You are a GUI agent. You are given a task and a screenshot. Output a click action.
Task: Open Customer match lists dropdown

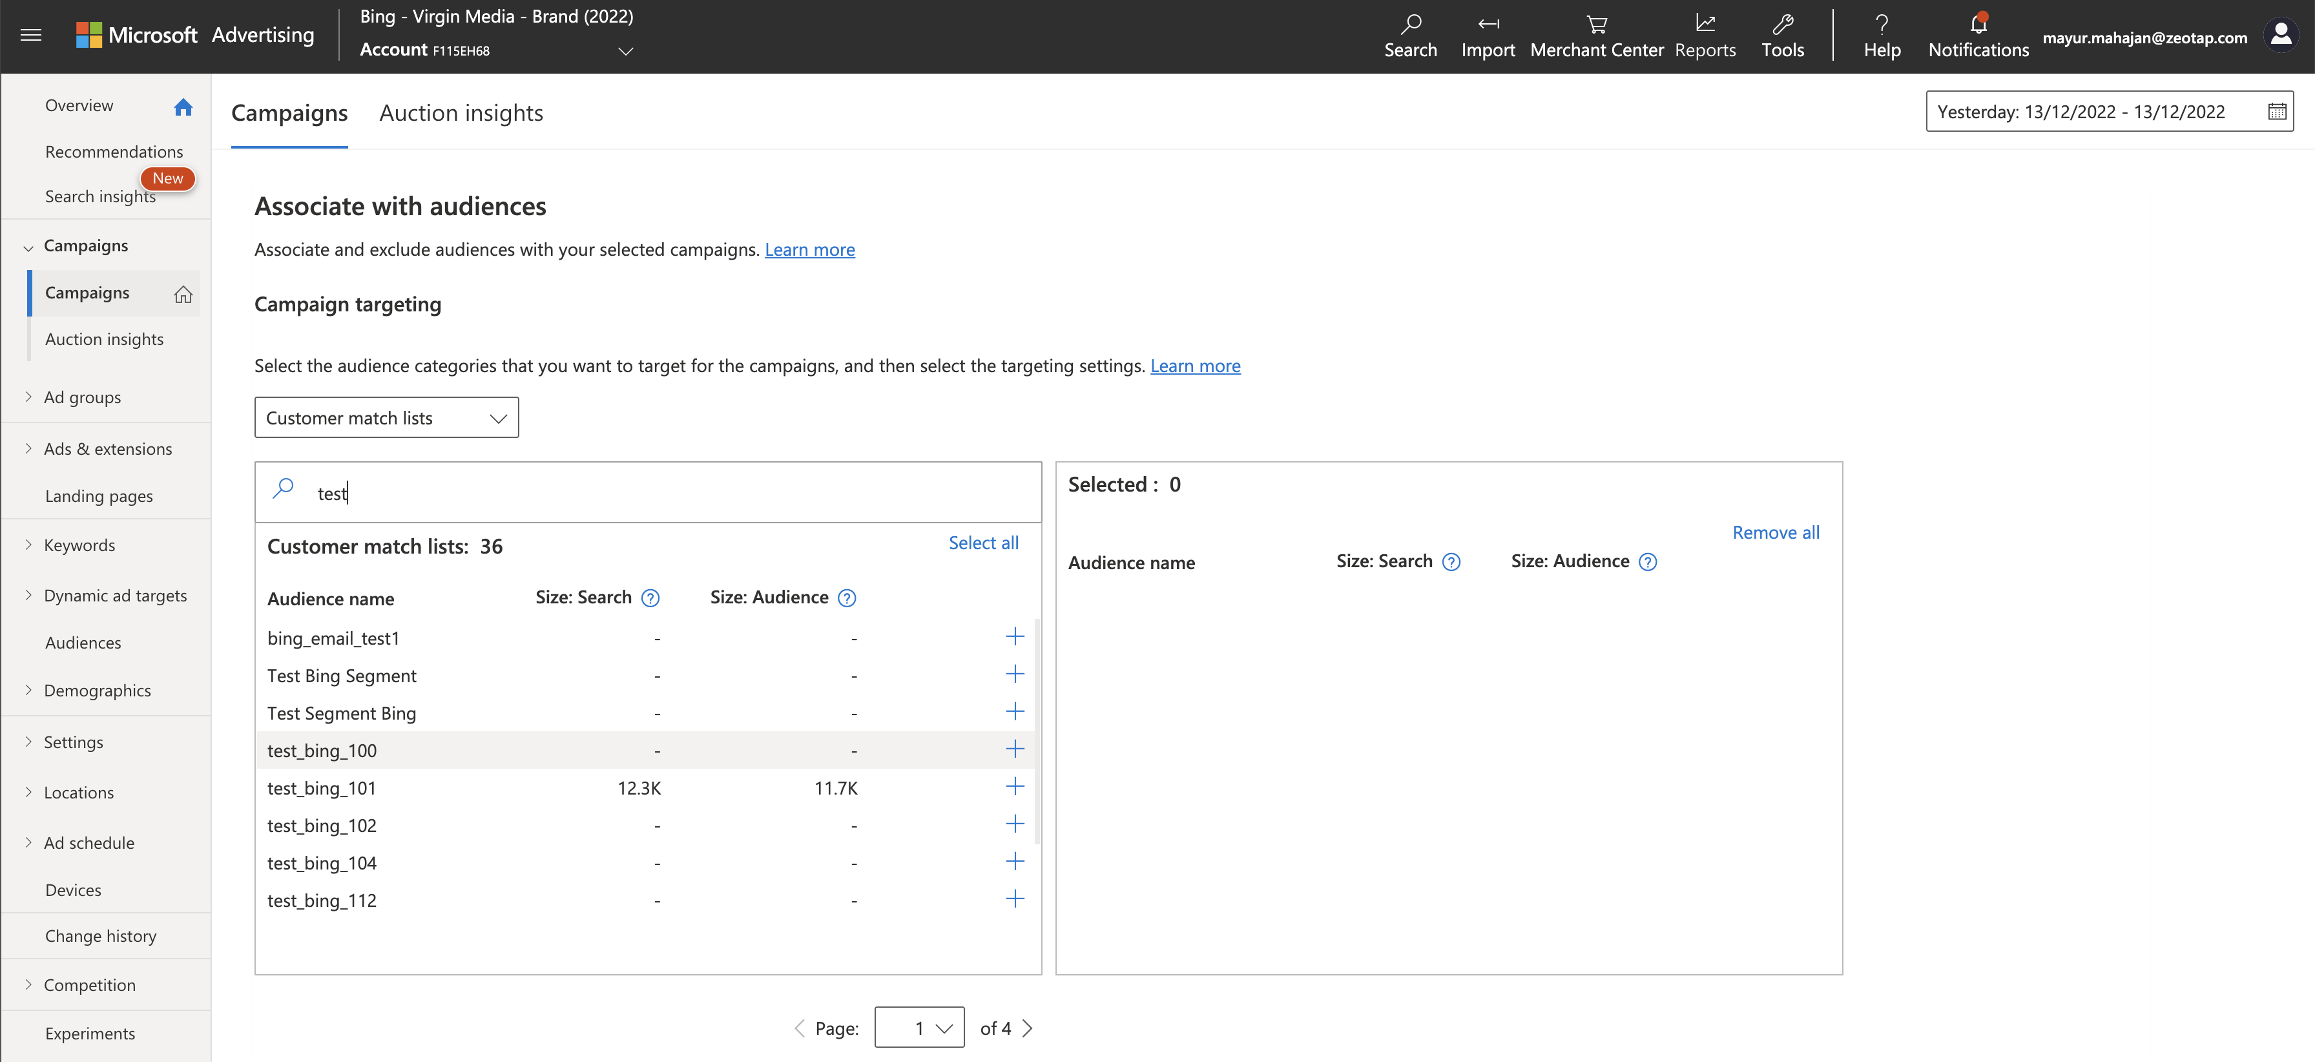point(386,418)
